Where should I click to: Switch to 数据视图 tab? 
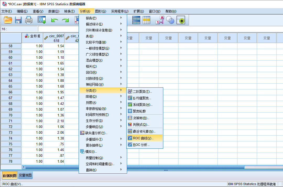[x=10, y=176]
